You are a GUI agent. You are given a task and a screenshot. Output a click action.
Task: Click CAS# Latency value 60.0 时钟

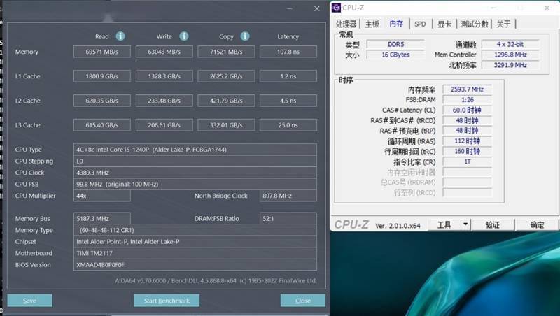467,110
